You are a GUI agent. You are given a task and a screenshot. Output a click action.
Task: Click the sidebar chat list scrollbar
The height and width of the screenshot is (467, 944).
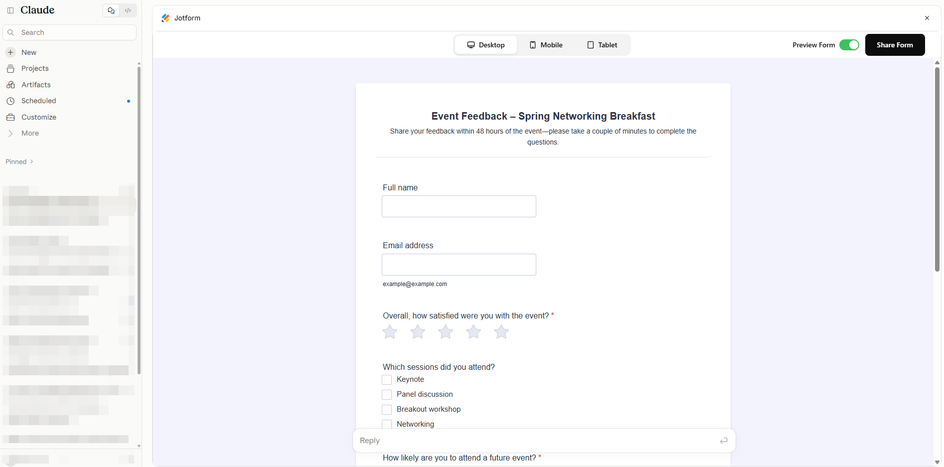point(139,219)
